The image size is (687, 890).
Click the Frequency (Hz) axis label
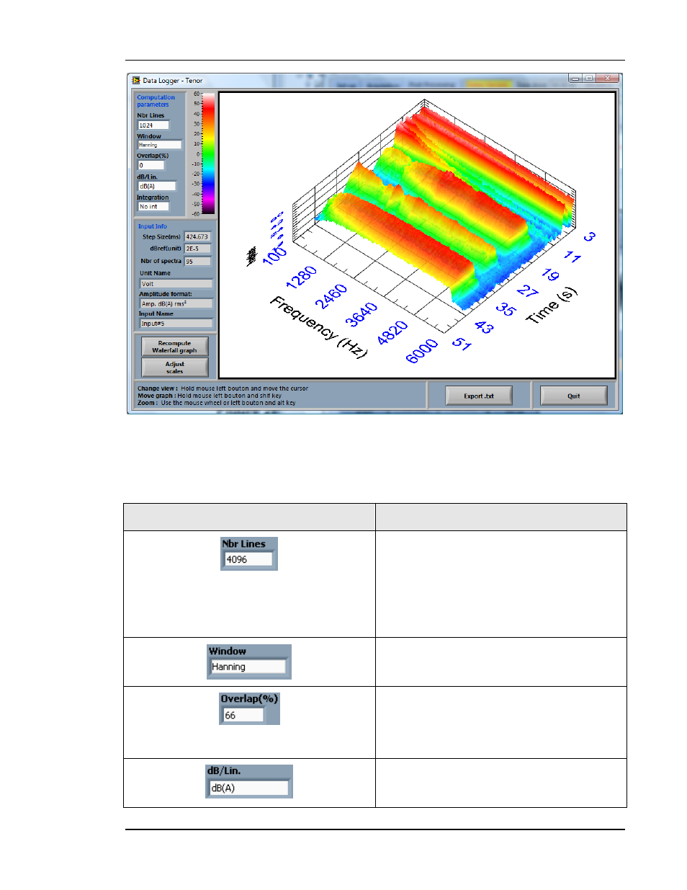click(x=319, y=326)
